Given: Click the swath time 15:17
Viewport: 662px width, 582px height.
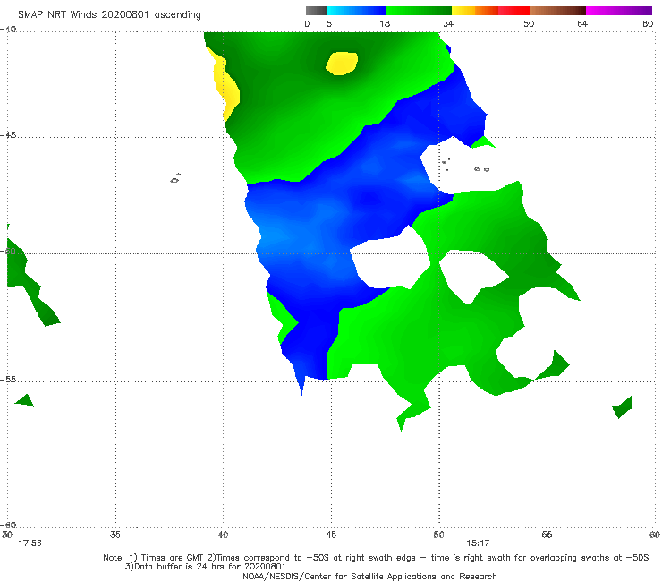Looking at the screenshot, I should coord(478,543).
